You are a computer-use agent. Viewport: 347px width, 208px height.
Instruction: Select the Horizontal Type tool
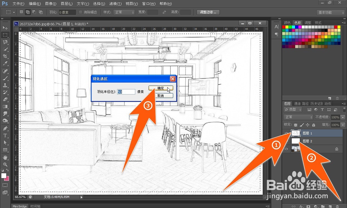5,136
